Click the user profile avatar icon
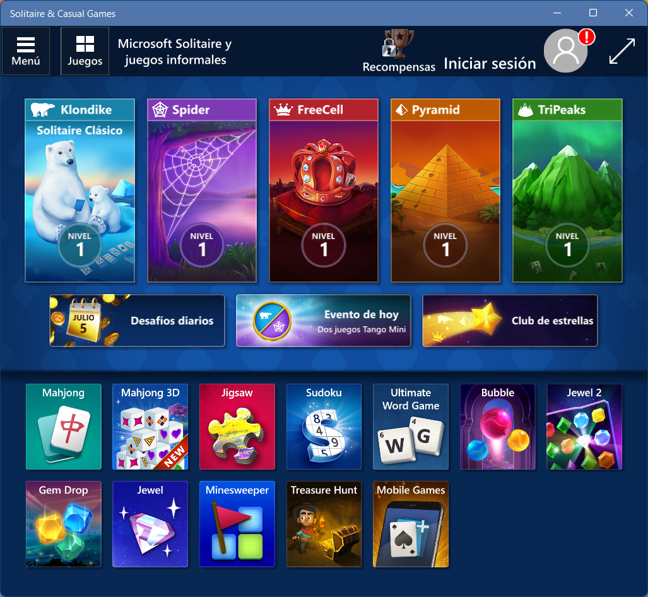 click(566, 51)
